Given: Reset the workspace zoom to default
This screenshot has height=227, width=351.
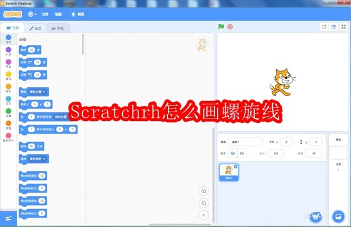Looking at the screenshot, I should 204,215.
